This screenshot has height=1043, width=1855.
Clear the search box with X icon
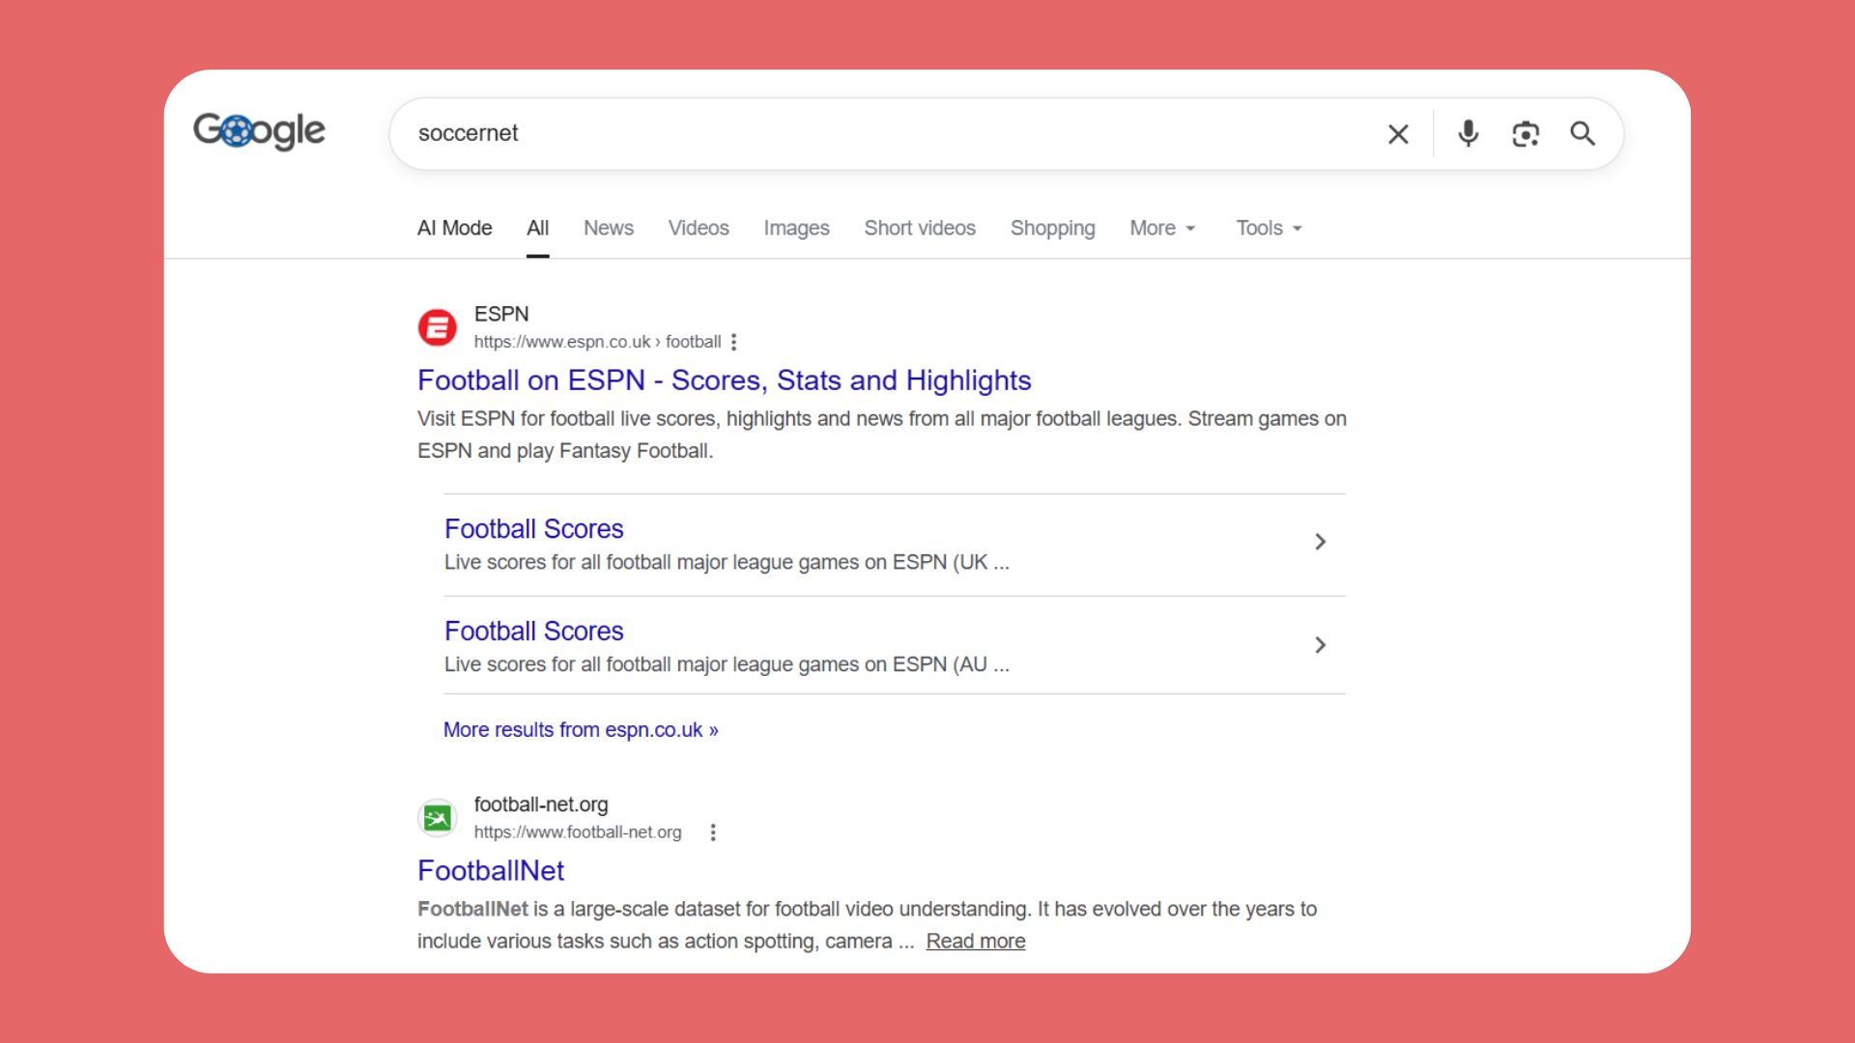[x=1398, y=134]
